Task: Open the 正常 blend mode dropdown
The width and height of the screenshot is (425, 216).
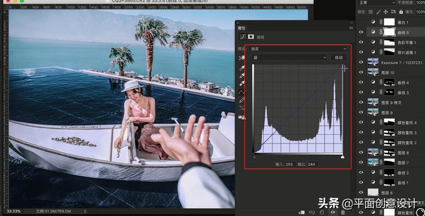Action: [x=377, y=3]
